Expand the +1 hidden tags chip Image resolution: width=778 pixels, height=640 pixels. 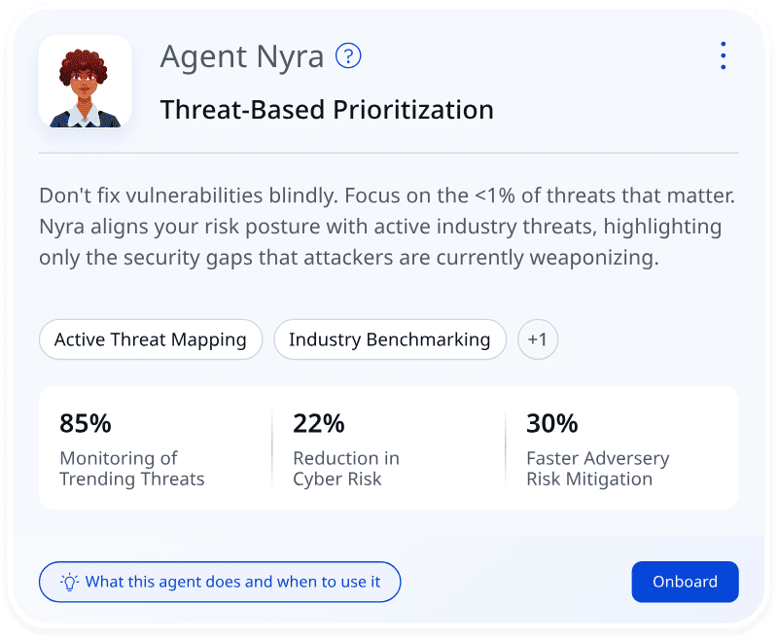pyautogui.click(x=538, y=340)
